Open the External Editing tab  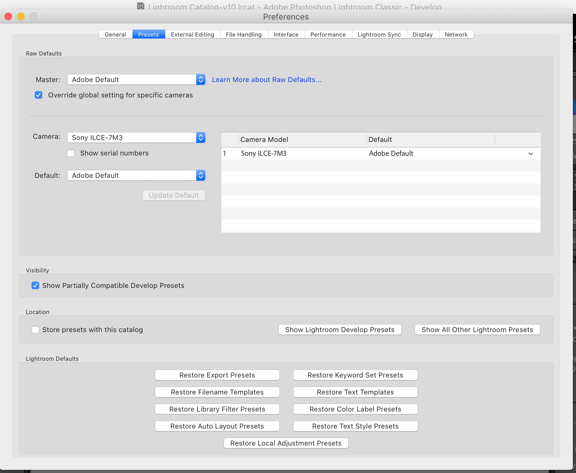(192, 34)
